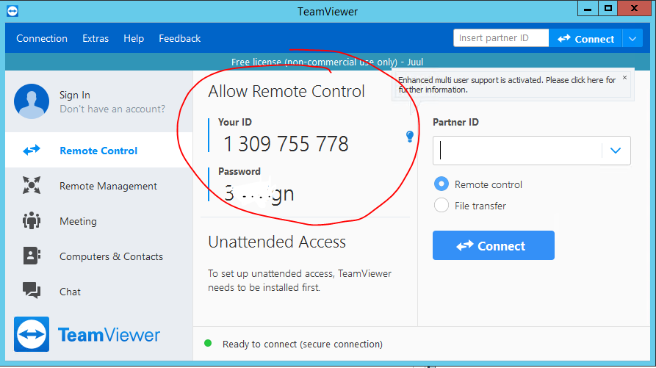Click the top toolbar Connect button
This screenshot has width=656, height=368.
(585, 38)
